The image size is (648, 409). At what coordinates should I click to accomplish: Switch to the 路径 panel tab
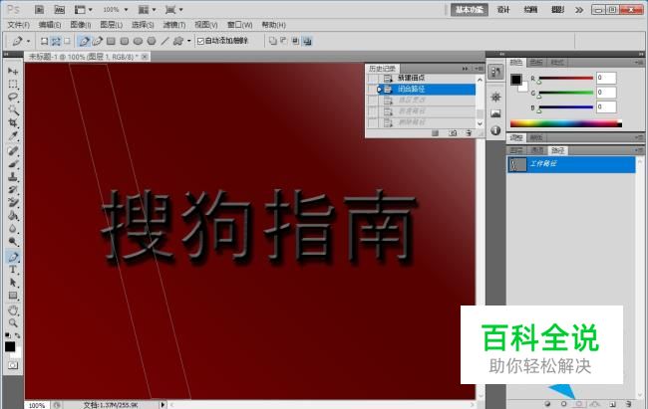[558, 150]
